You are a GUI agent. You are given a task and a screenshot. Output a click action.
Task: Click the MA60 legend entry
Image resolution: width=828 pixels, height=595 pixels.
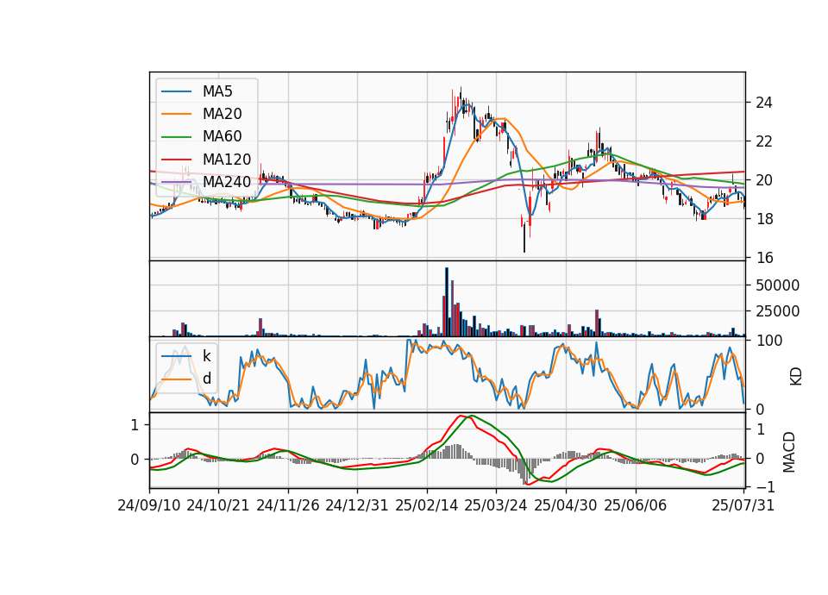point(201,137)
